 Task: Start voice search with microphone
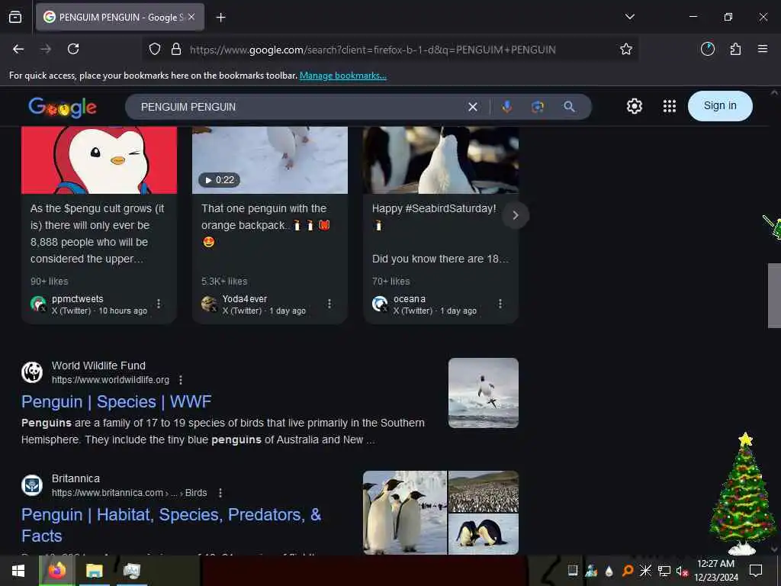coord(506,107)
